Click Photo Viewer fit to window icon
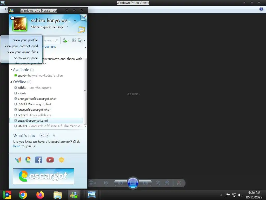 click(106, 183)
